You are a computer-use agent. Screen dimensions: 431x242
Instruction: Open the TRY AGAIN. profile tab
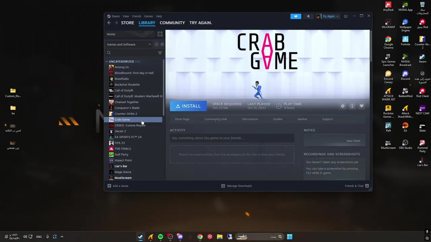click(201, 23)
